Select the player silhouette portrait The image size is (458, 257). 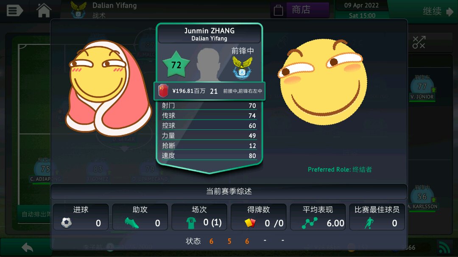pos(208,65)
